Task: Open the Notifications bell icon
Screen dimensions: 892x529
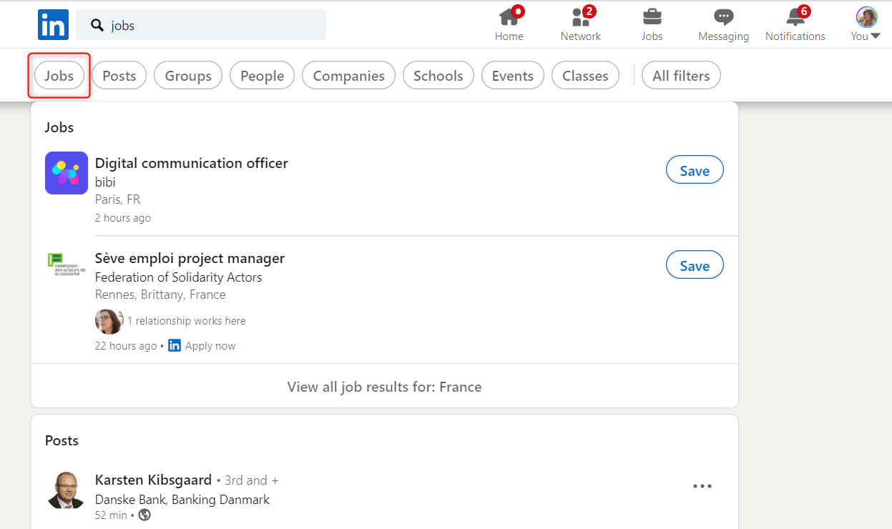Action: pyautogui.click(x=795, y=17)
